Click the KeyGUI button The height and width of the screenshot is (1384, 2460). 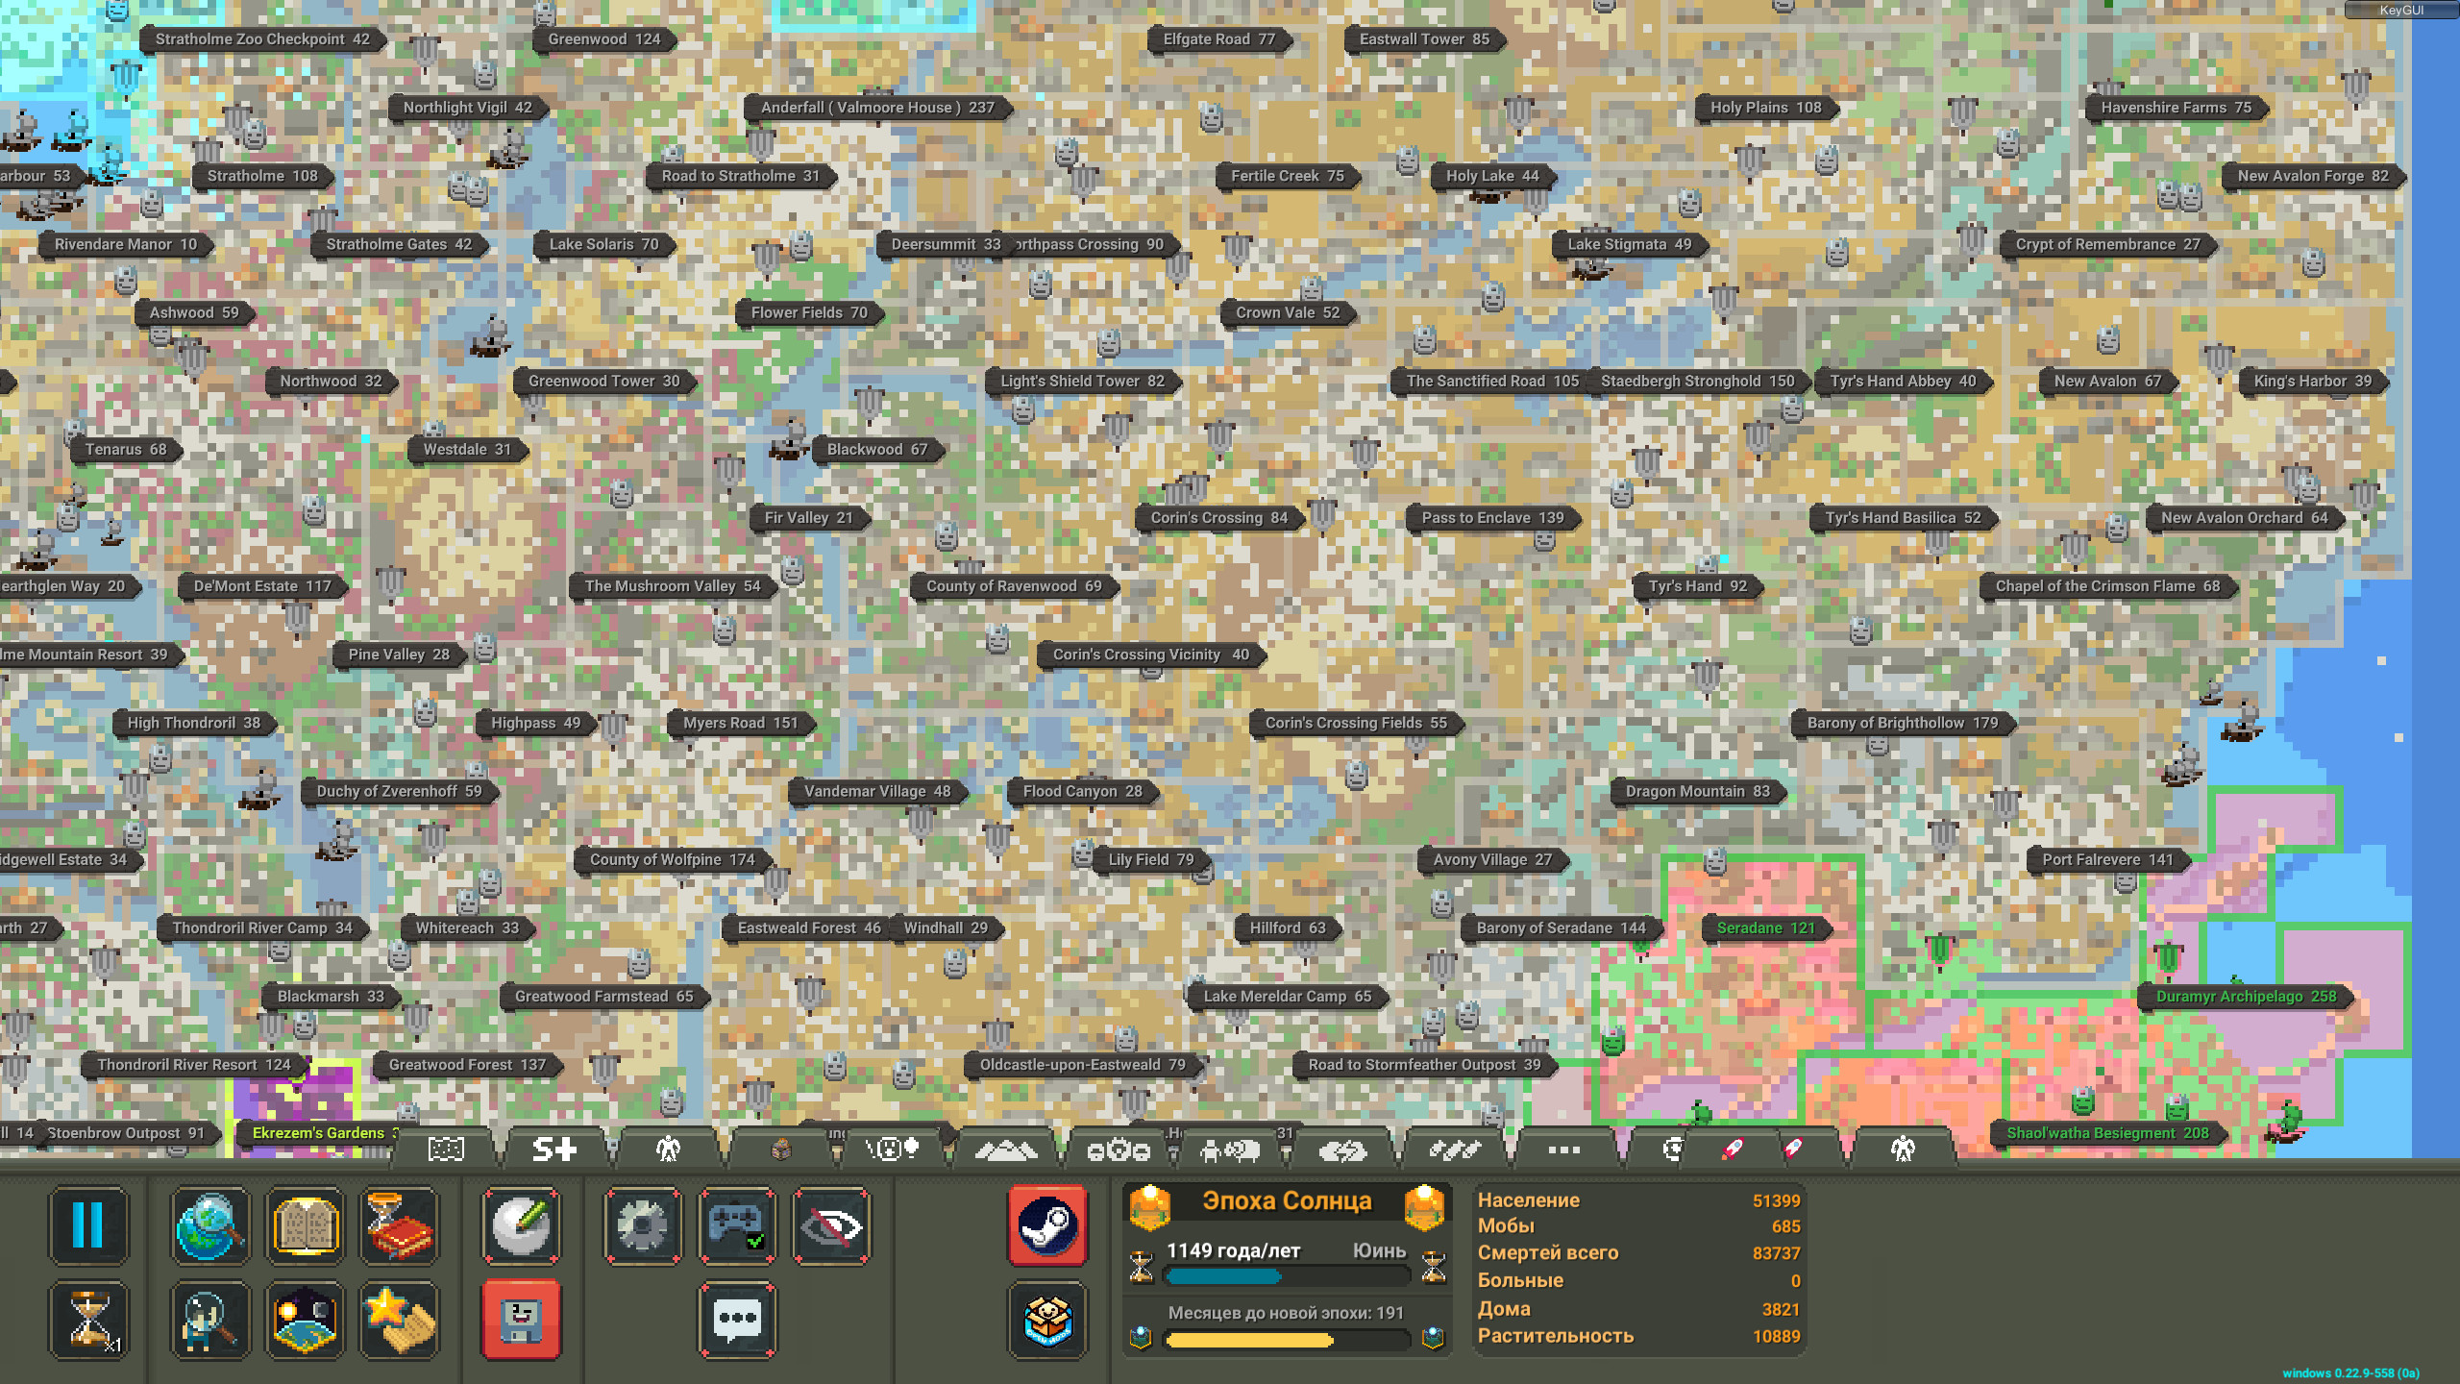pyautogui.click(x=2400, y=10)
